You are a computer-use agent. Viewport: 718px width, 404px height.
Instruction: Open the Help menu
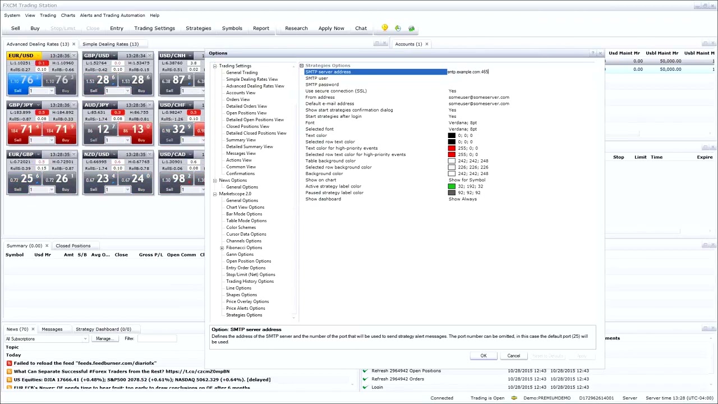[x=154, y=15]
